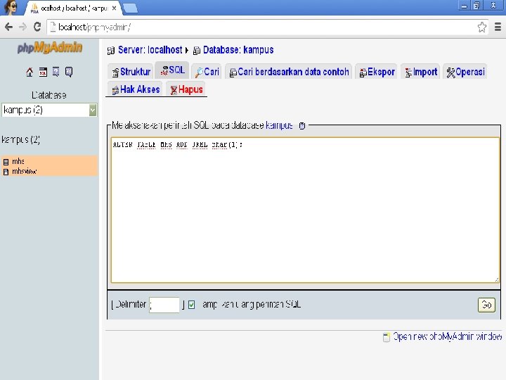506x380 pixels.
Task: Reload the page with refresh icon
Action: pyautogui.click(x=37, y=27)
